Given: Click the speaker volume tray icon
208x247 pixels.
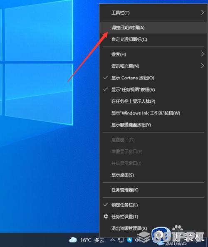Looking at the screenshot, I should click(x=138, y=240).
